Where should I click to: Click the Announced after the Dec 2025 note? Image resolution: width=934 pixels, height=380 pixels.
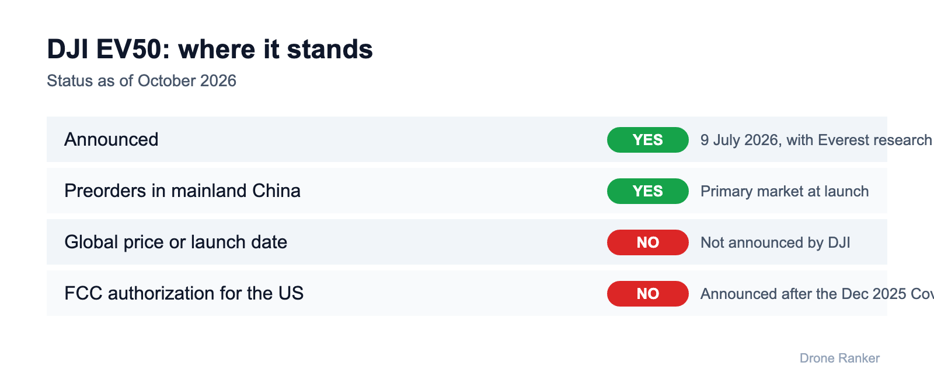click(x=817, y=294)
